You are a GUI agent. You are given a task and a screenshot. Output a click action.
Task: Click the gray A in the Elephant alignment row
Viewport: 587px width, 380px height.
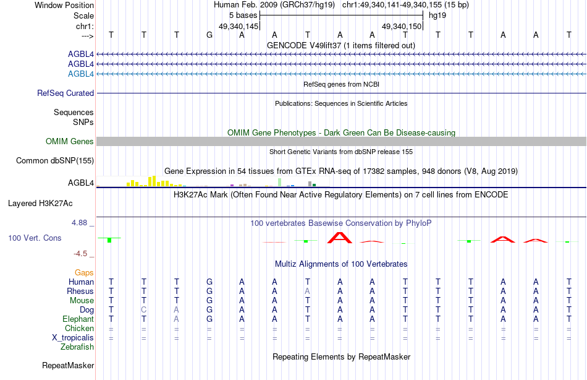(176, 319)
